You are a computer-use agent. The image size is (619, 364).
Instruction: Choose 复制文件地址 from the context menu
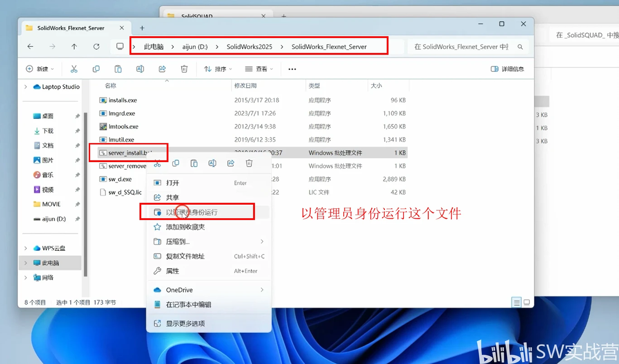coord(209,256)
